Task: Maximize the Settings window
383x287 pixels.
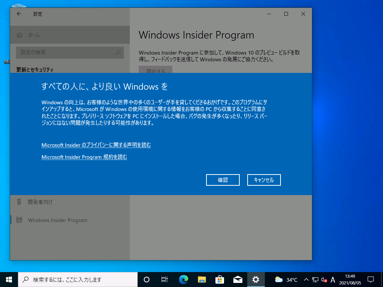Action: click(x=286, y=14)
